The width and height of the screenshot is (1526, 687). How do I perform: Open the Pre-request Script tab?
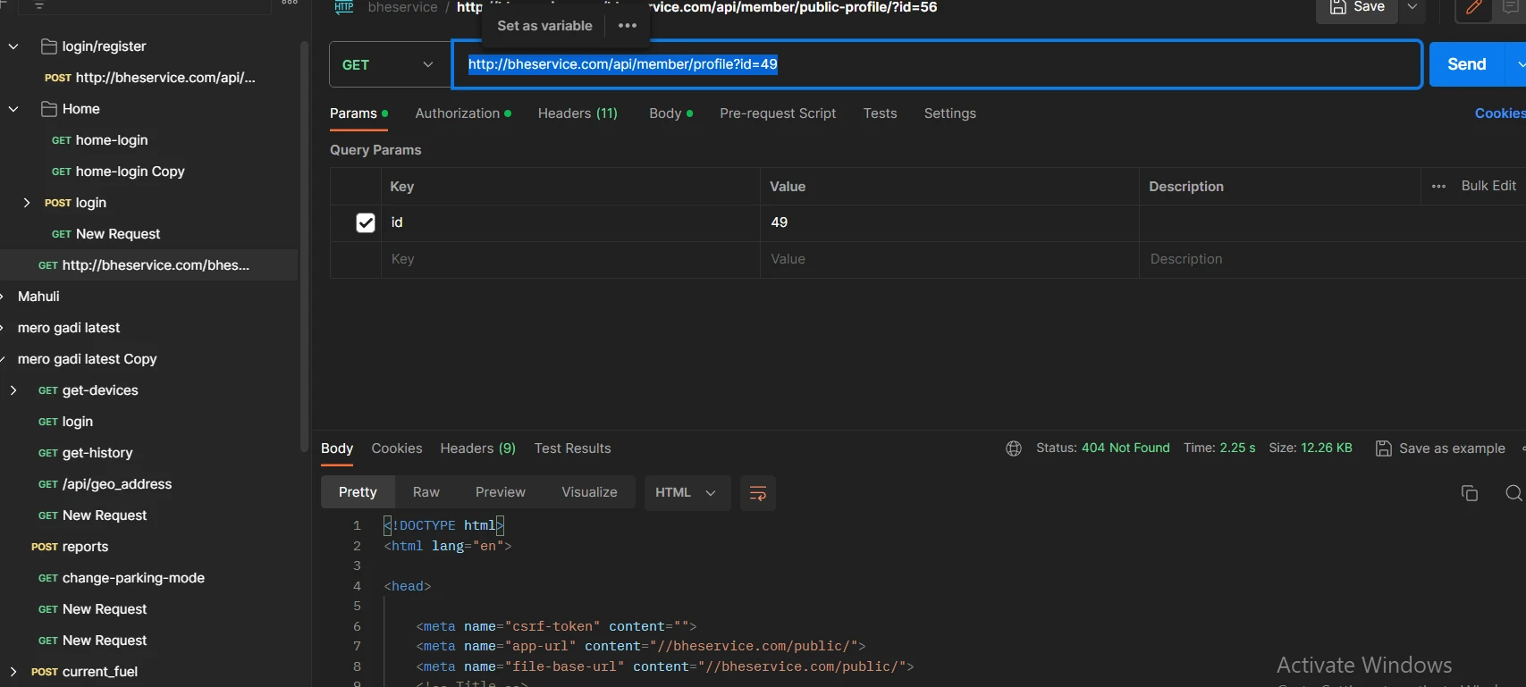778,113
